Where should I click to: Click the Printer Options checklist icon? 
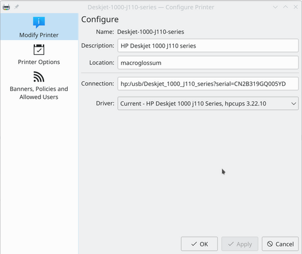click(39, 49)
